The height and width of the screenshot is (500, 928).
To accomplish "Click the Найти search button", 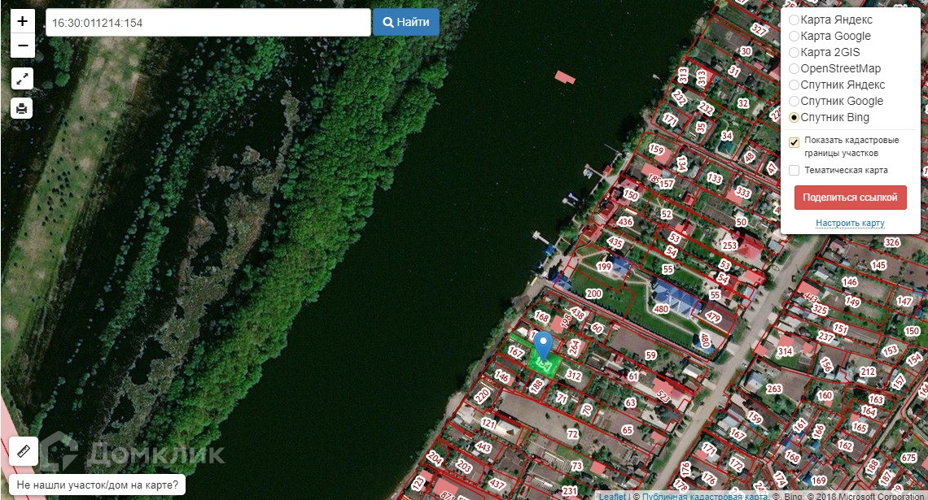I will click(406, 22).
